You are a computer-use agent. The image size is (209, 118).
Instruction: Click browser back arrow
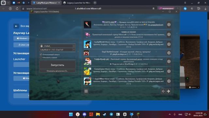(4, 9)
